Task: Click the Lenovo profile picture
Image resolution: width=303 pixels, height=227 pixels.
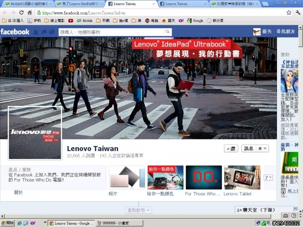Action: coord(35,133)
